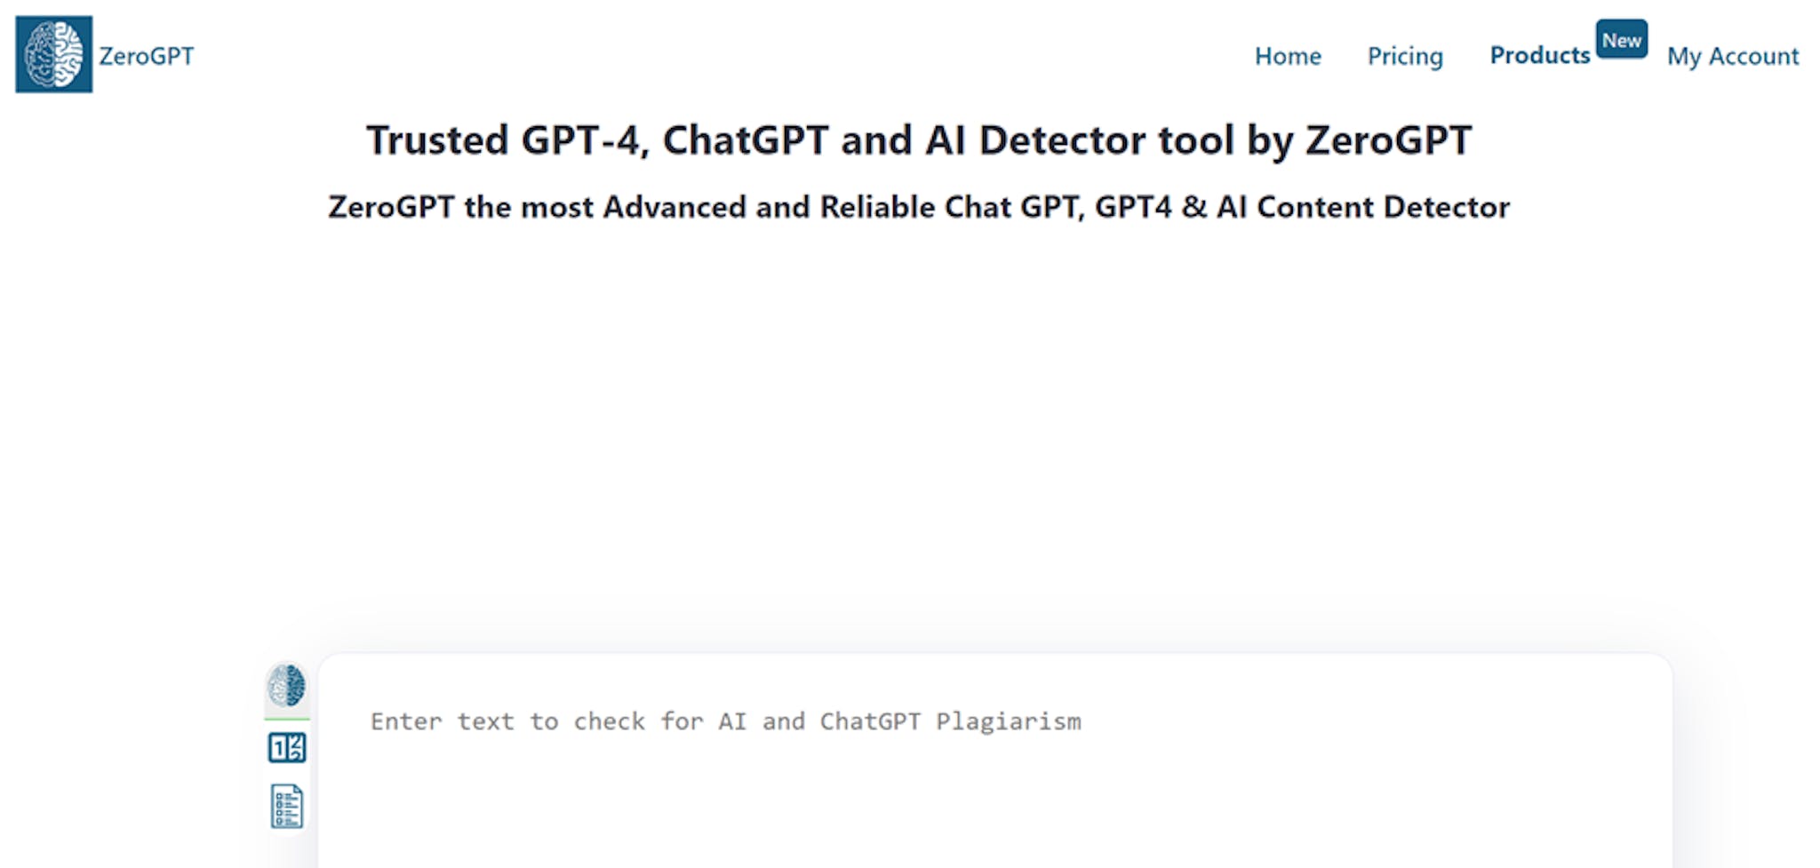1820x868 pixels.
Task: Navigate to the Pricing page
Action: [1405, 56]
